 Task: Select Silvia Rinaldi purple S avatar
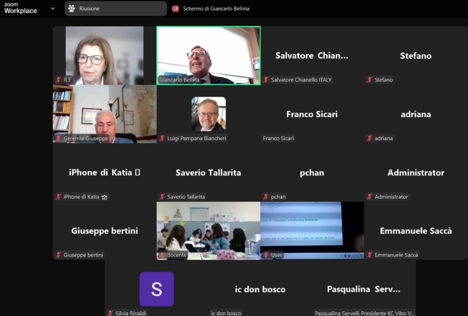coord(157,289)
